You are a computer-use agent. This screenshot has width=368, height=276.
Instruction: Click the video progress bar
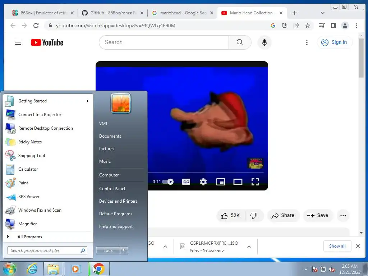tap(206, 173)
